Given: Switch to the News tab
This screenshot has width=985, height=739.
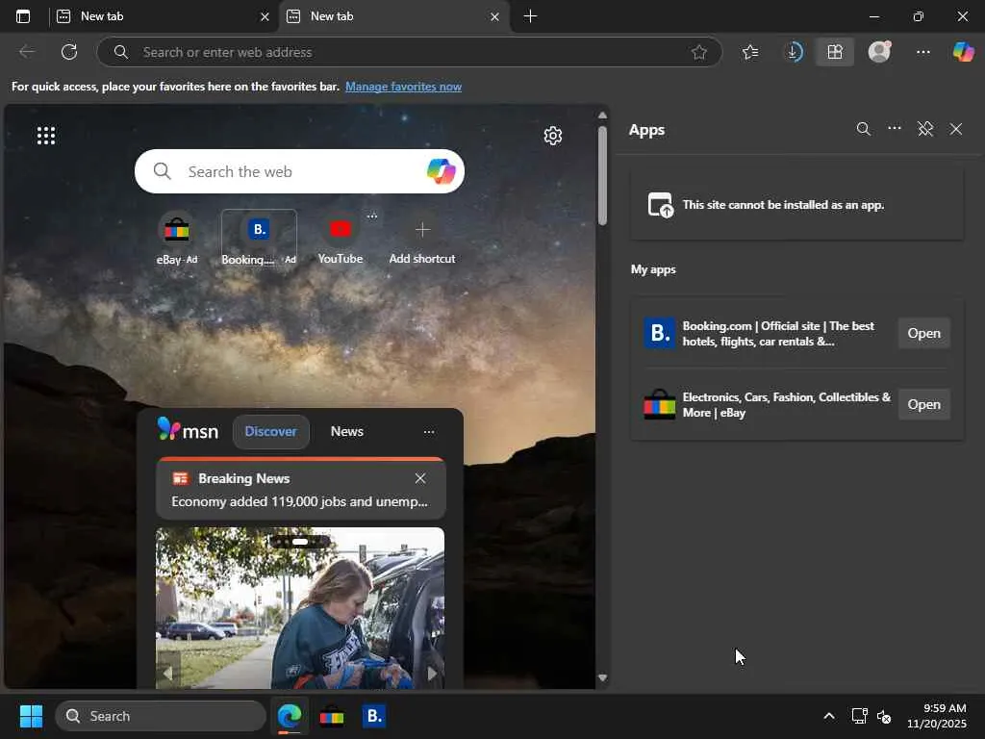Looking at the screenshot, I should (346, 432).
